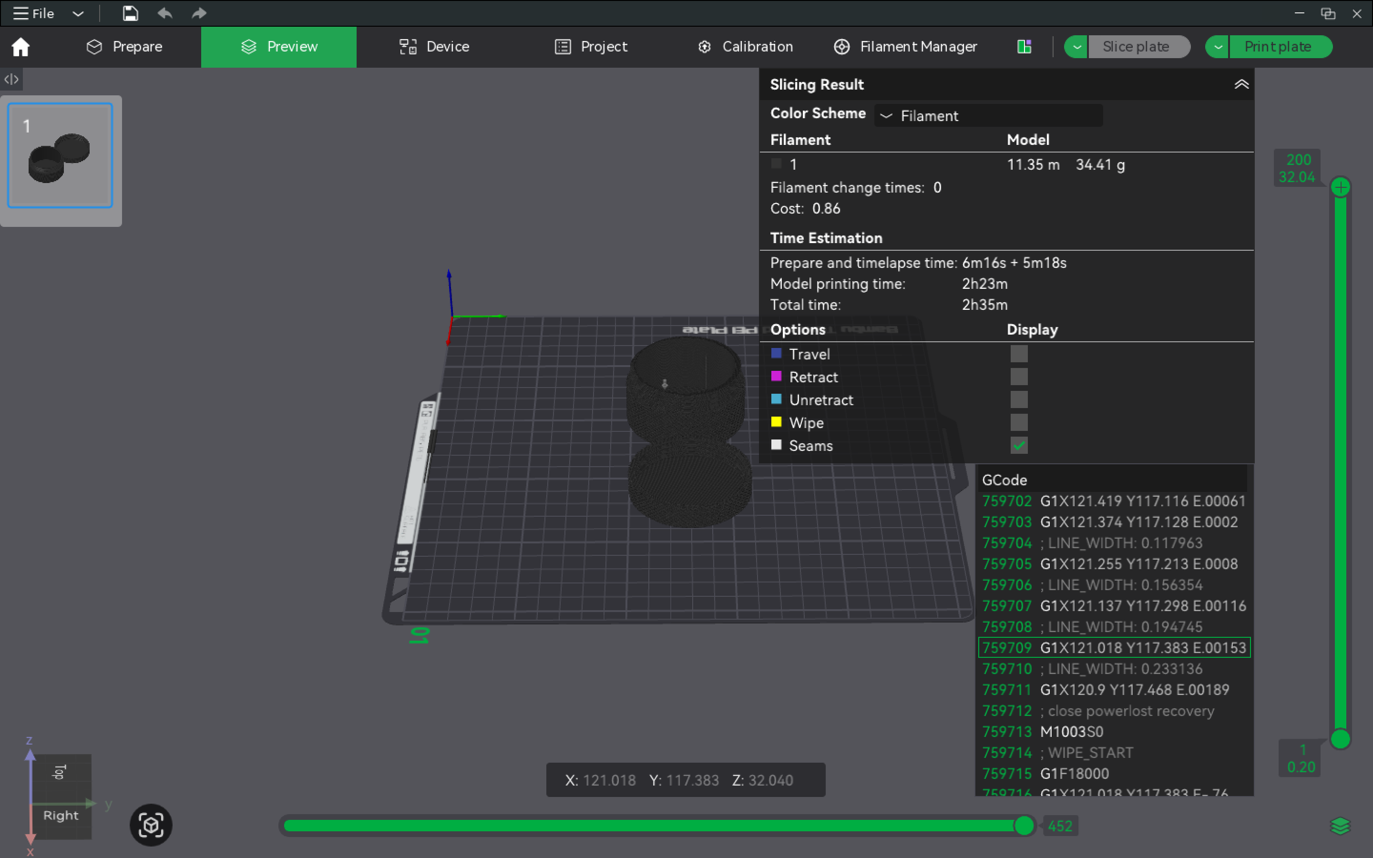
Task: Click the filament 1 color swatch
Action: (776, 164)
